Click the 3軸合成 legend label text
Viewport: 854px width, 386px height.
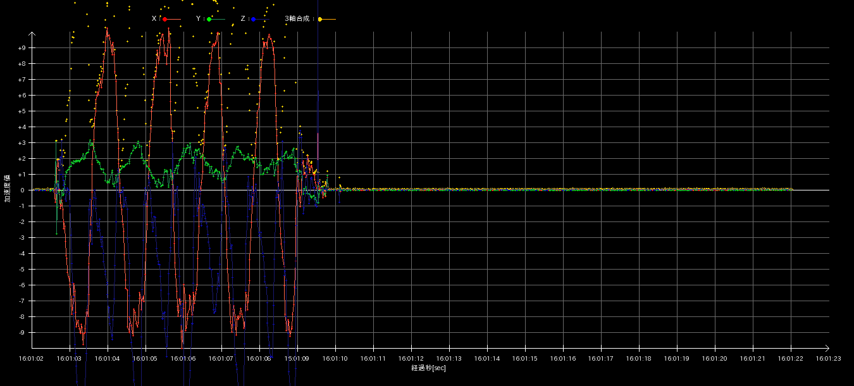(x=299, y=19)
